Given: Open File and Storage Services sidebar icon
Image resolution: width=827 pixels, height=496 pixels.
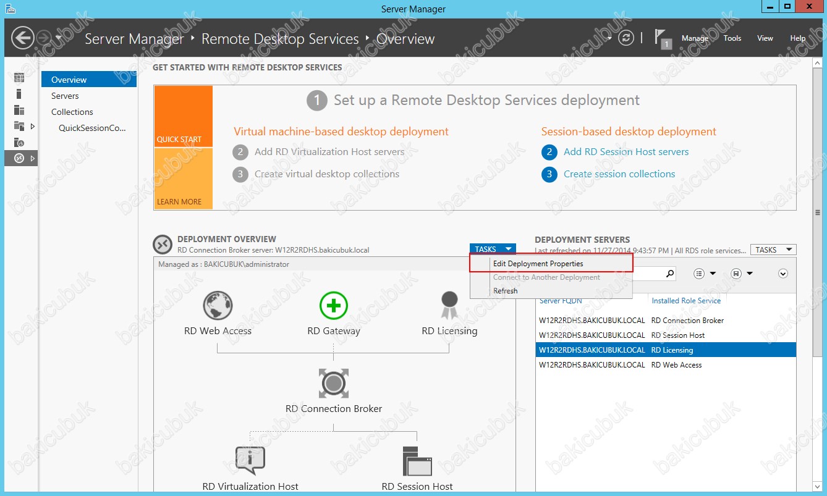Looking at the screenshot, I should pyautogui.click(x=19, y=126).
